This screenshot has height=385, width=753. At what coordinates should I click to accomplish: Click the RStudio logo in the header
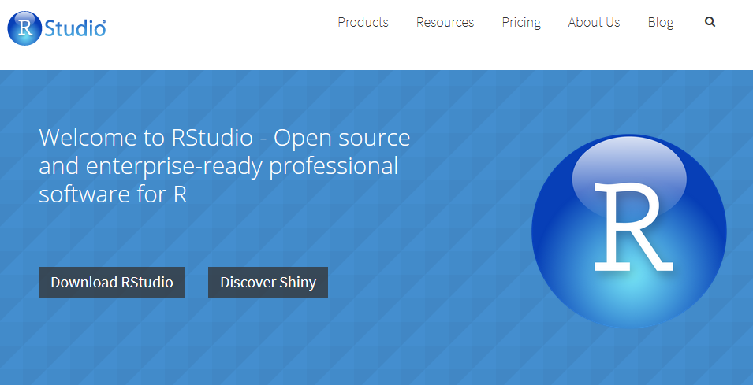coord(57,28)
